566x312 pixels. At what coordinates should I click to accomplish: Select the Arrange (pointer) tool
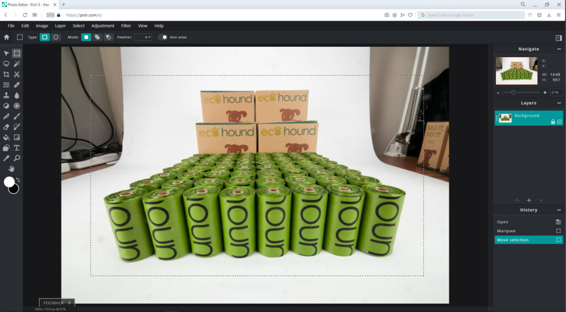[6, 53]
